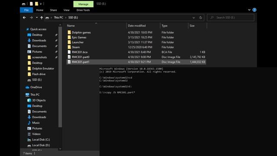Focus the Search SSD (E:) box
This screenshot has width=277, height=156.
[231, 17]
